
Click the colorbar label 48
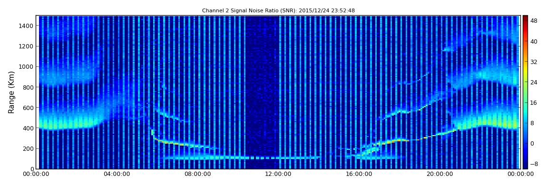pos(534,21)
